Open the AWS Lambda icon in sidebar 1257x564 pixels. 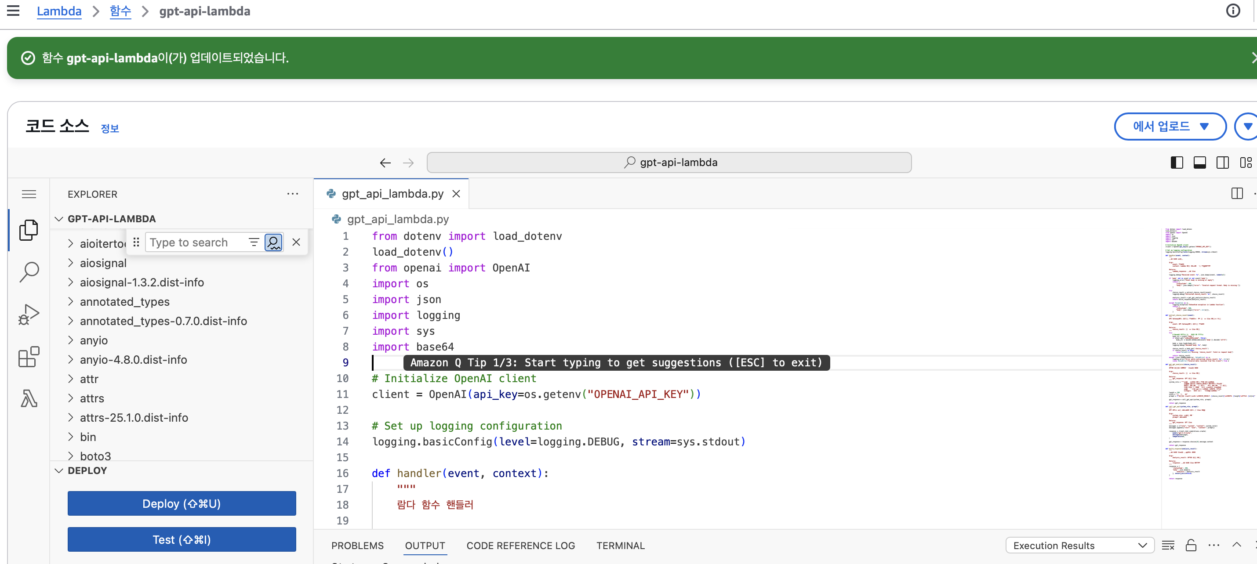[29, 398]
